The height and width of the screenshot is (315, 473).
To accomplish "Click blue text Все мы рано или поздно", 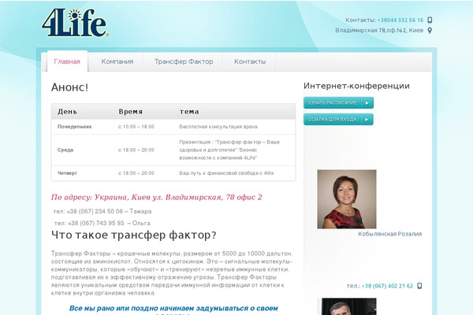I will pyautogui.click(x=173, y=309).
